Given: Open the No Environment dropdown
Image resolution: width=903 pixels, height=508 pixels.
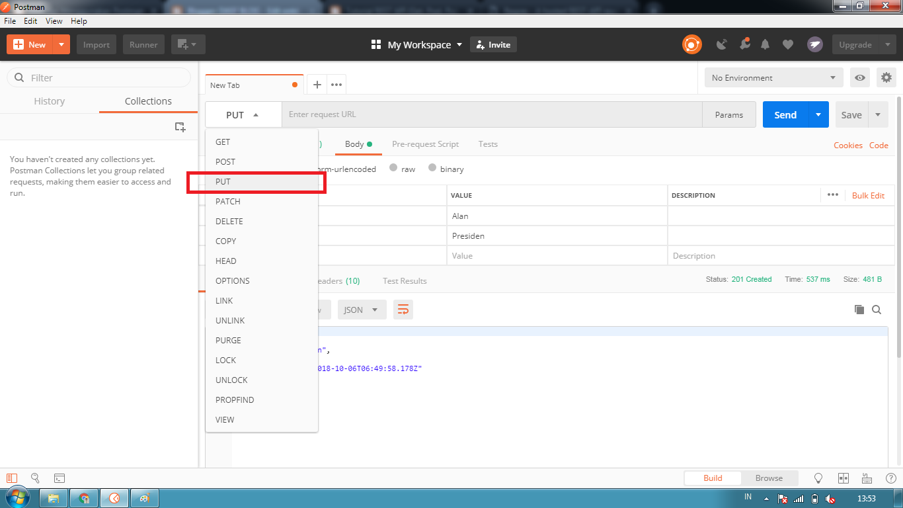Looking at the screenshot, I should click(x=773, y=77).
